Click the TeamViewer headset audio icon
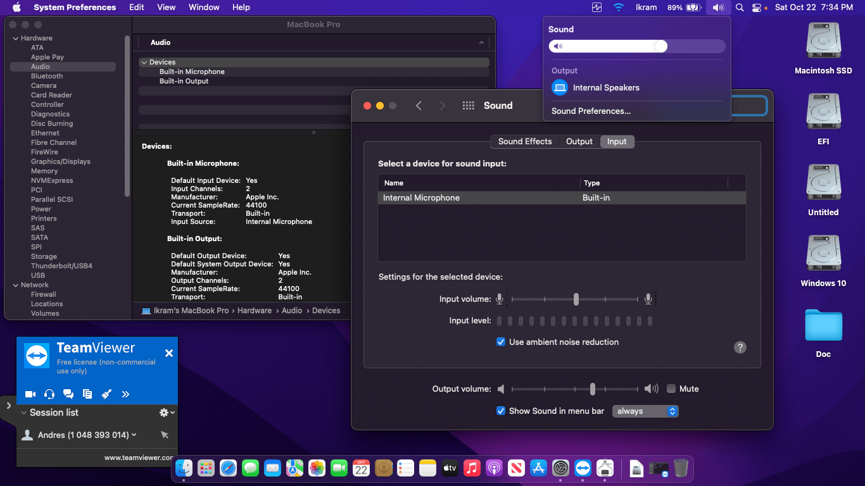The image size is (865, 486). click(x=49, y=394)
